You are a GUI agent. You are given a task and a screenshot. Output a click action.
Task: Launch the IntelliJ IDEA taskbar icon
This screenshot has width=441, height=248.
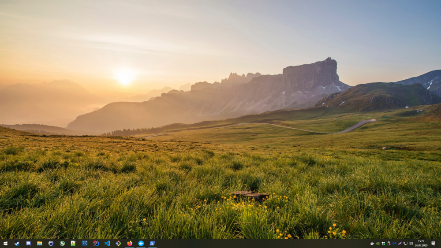(x=96, y=243)
